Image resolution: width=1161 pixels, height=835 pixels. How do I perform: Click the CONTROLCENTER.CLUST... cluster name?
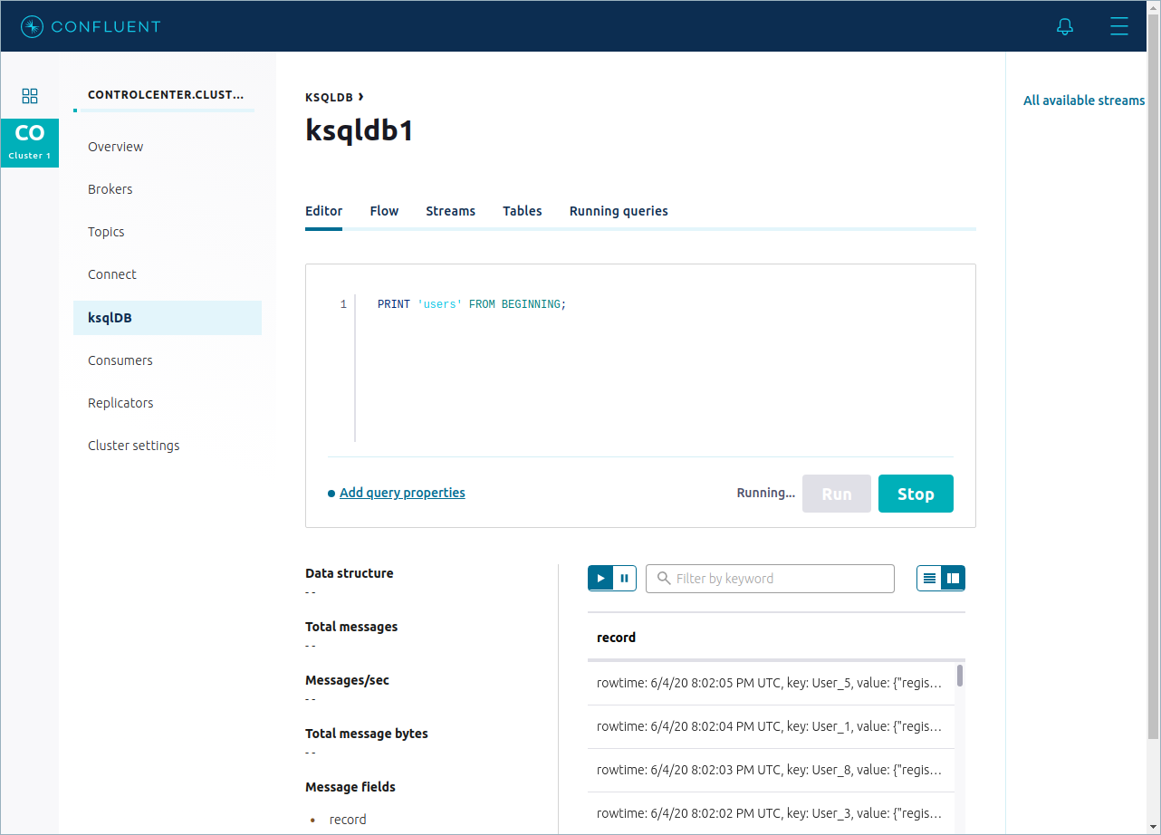(166, 94)
